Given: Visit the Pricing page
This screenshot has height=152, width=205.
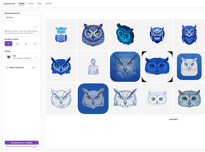Looking at the screenshot, I should 48,4.
